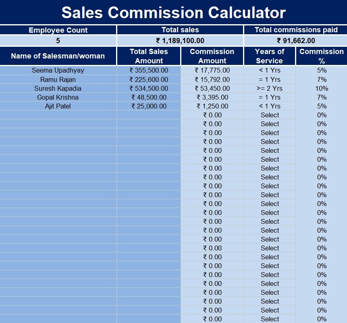Expand Gopal Krishna's = 1 Yrs service dropdown
The image size is (347, 323).
pos(269,97)
